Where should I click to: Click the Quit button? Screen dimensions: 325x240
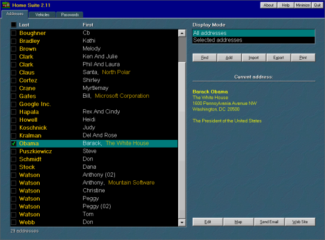[x=317, y=5]
